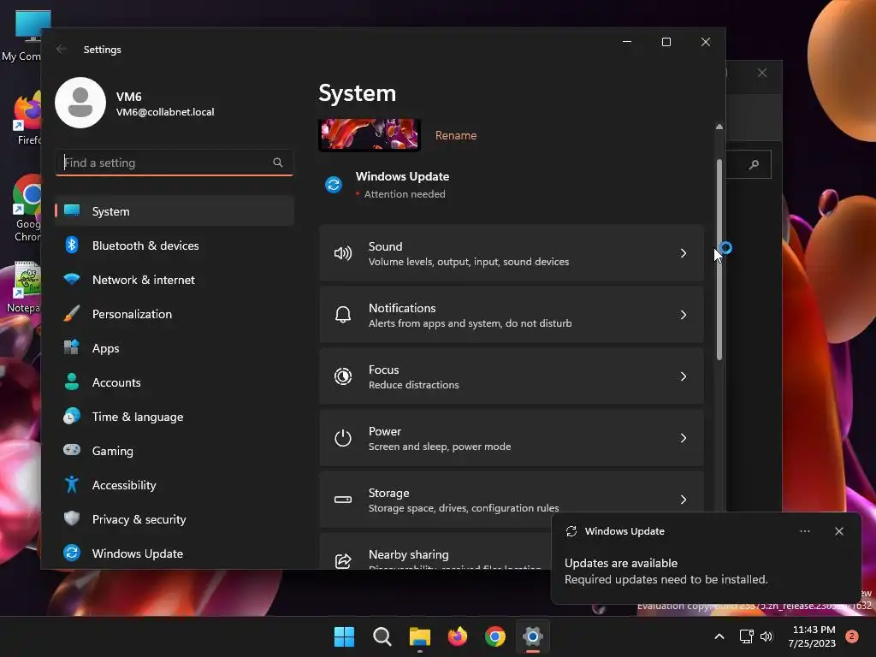This screenshot has width=876, height=657.
Task: Open Personalization settings category
Action: click(x=175, y=314)
